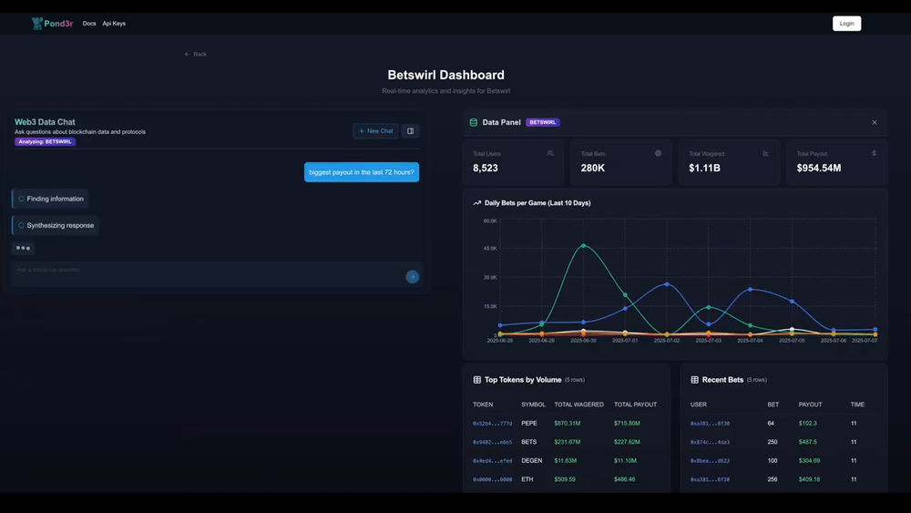Click the Login button
This screenshot has height=513, width=911.
click(846, 24)
